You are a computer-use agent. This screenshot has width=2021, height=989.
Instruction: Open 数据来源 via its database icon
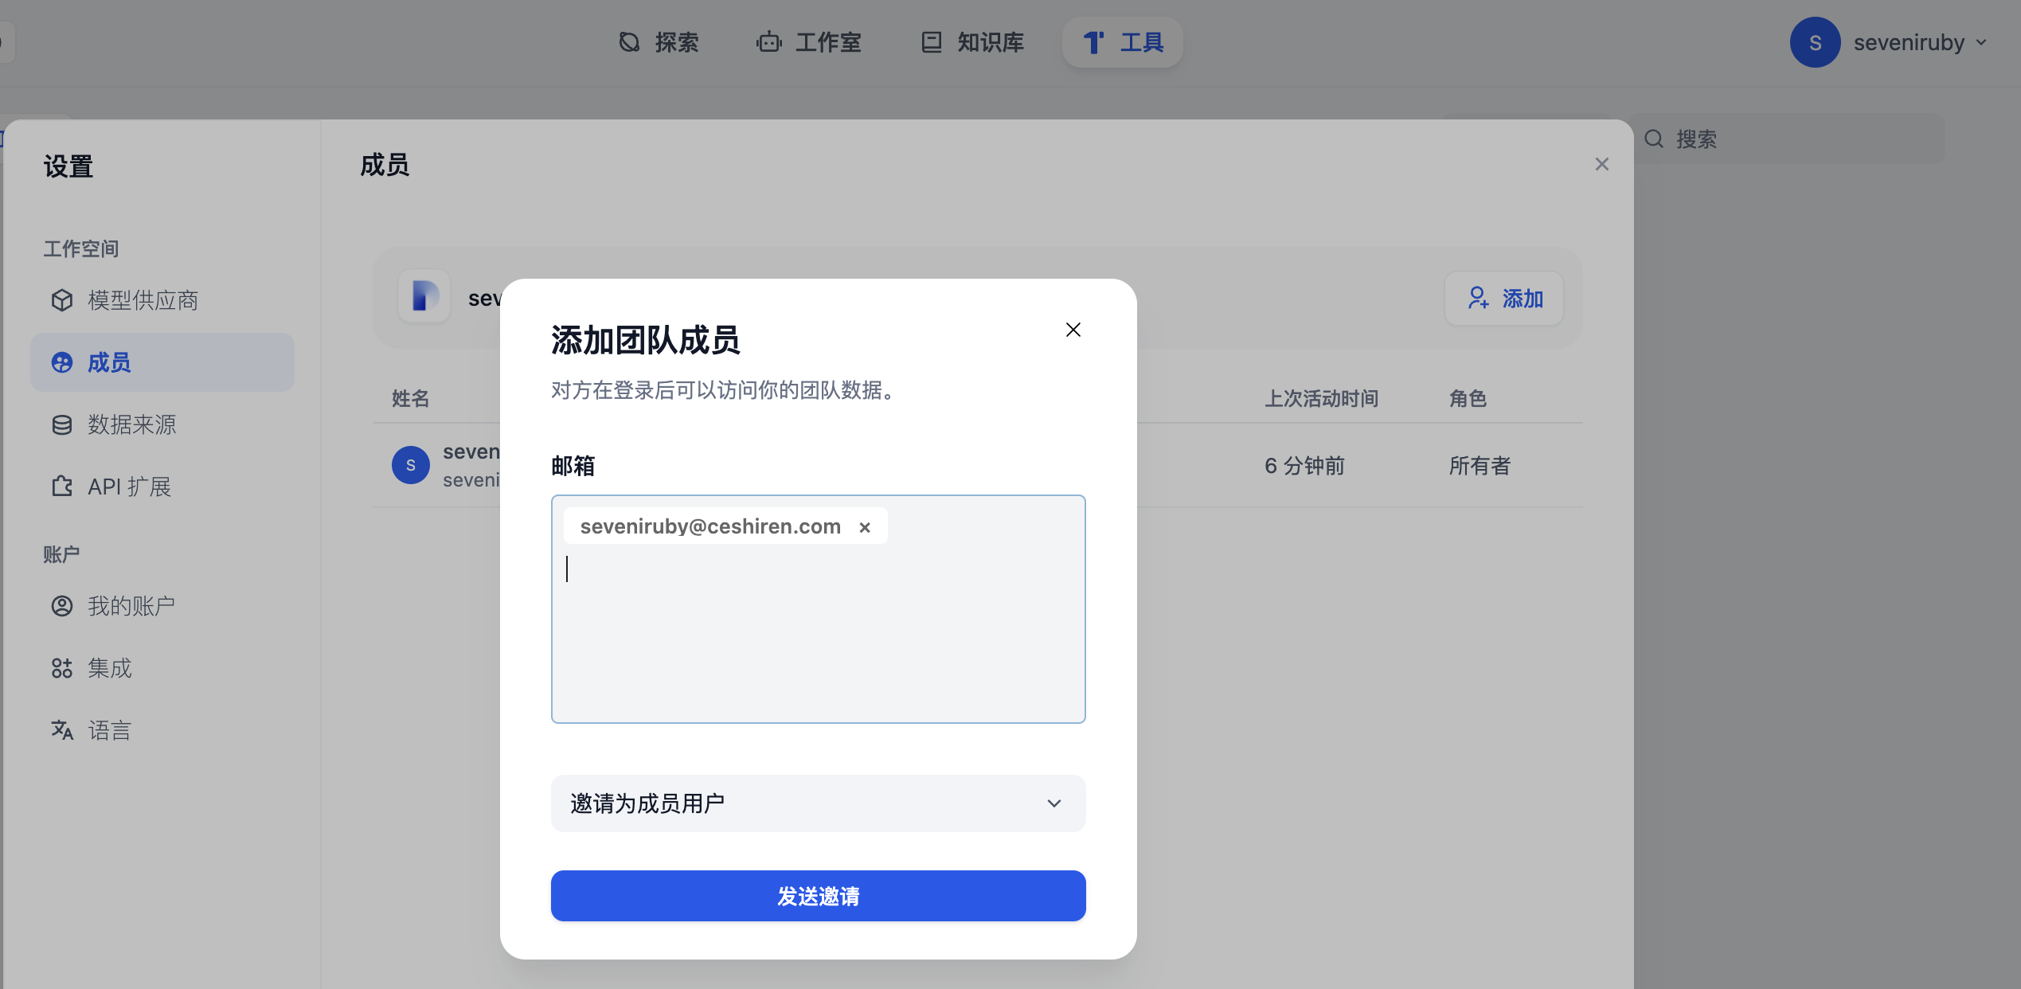(62, 424)
